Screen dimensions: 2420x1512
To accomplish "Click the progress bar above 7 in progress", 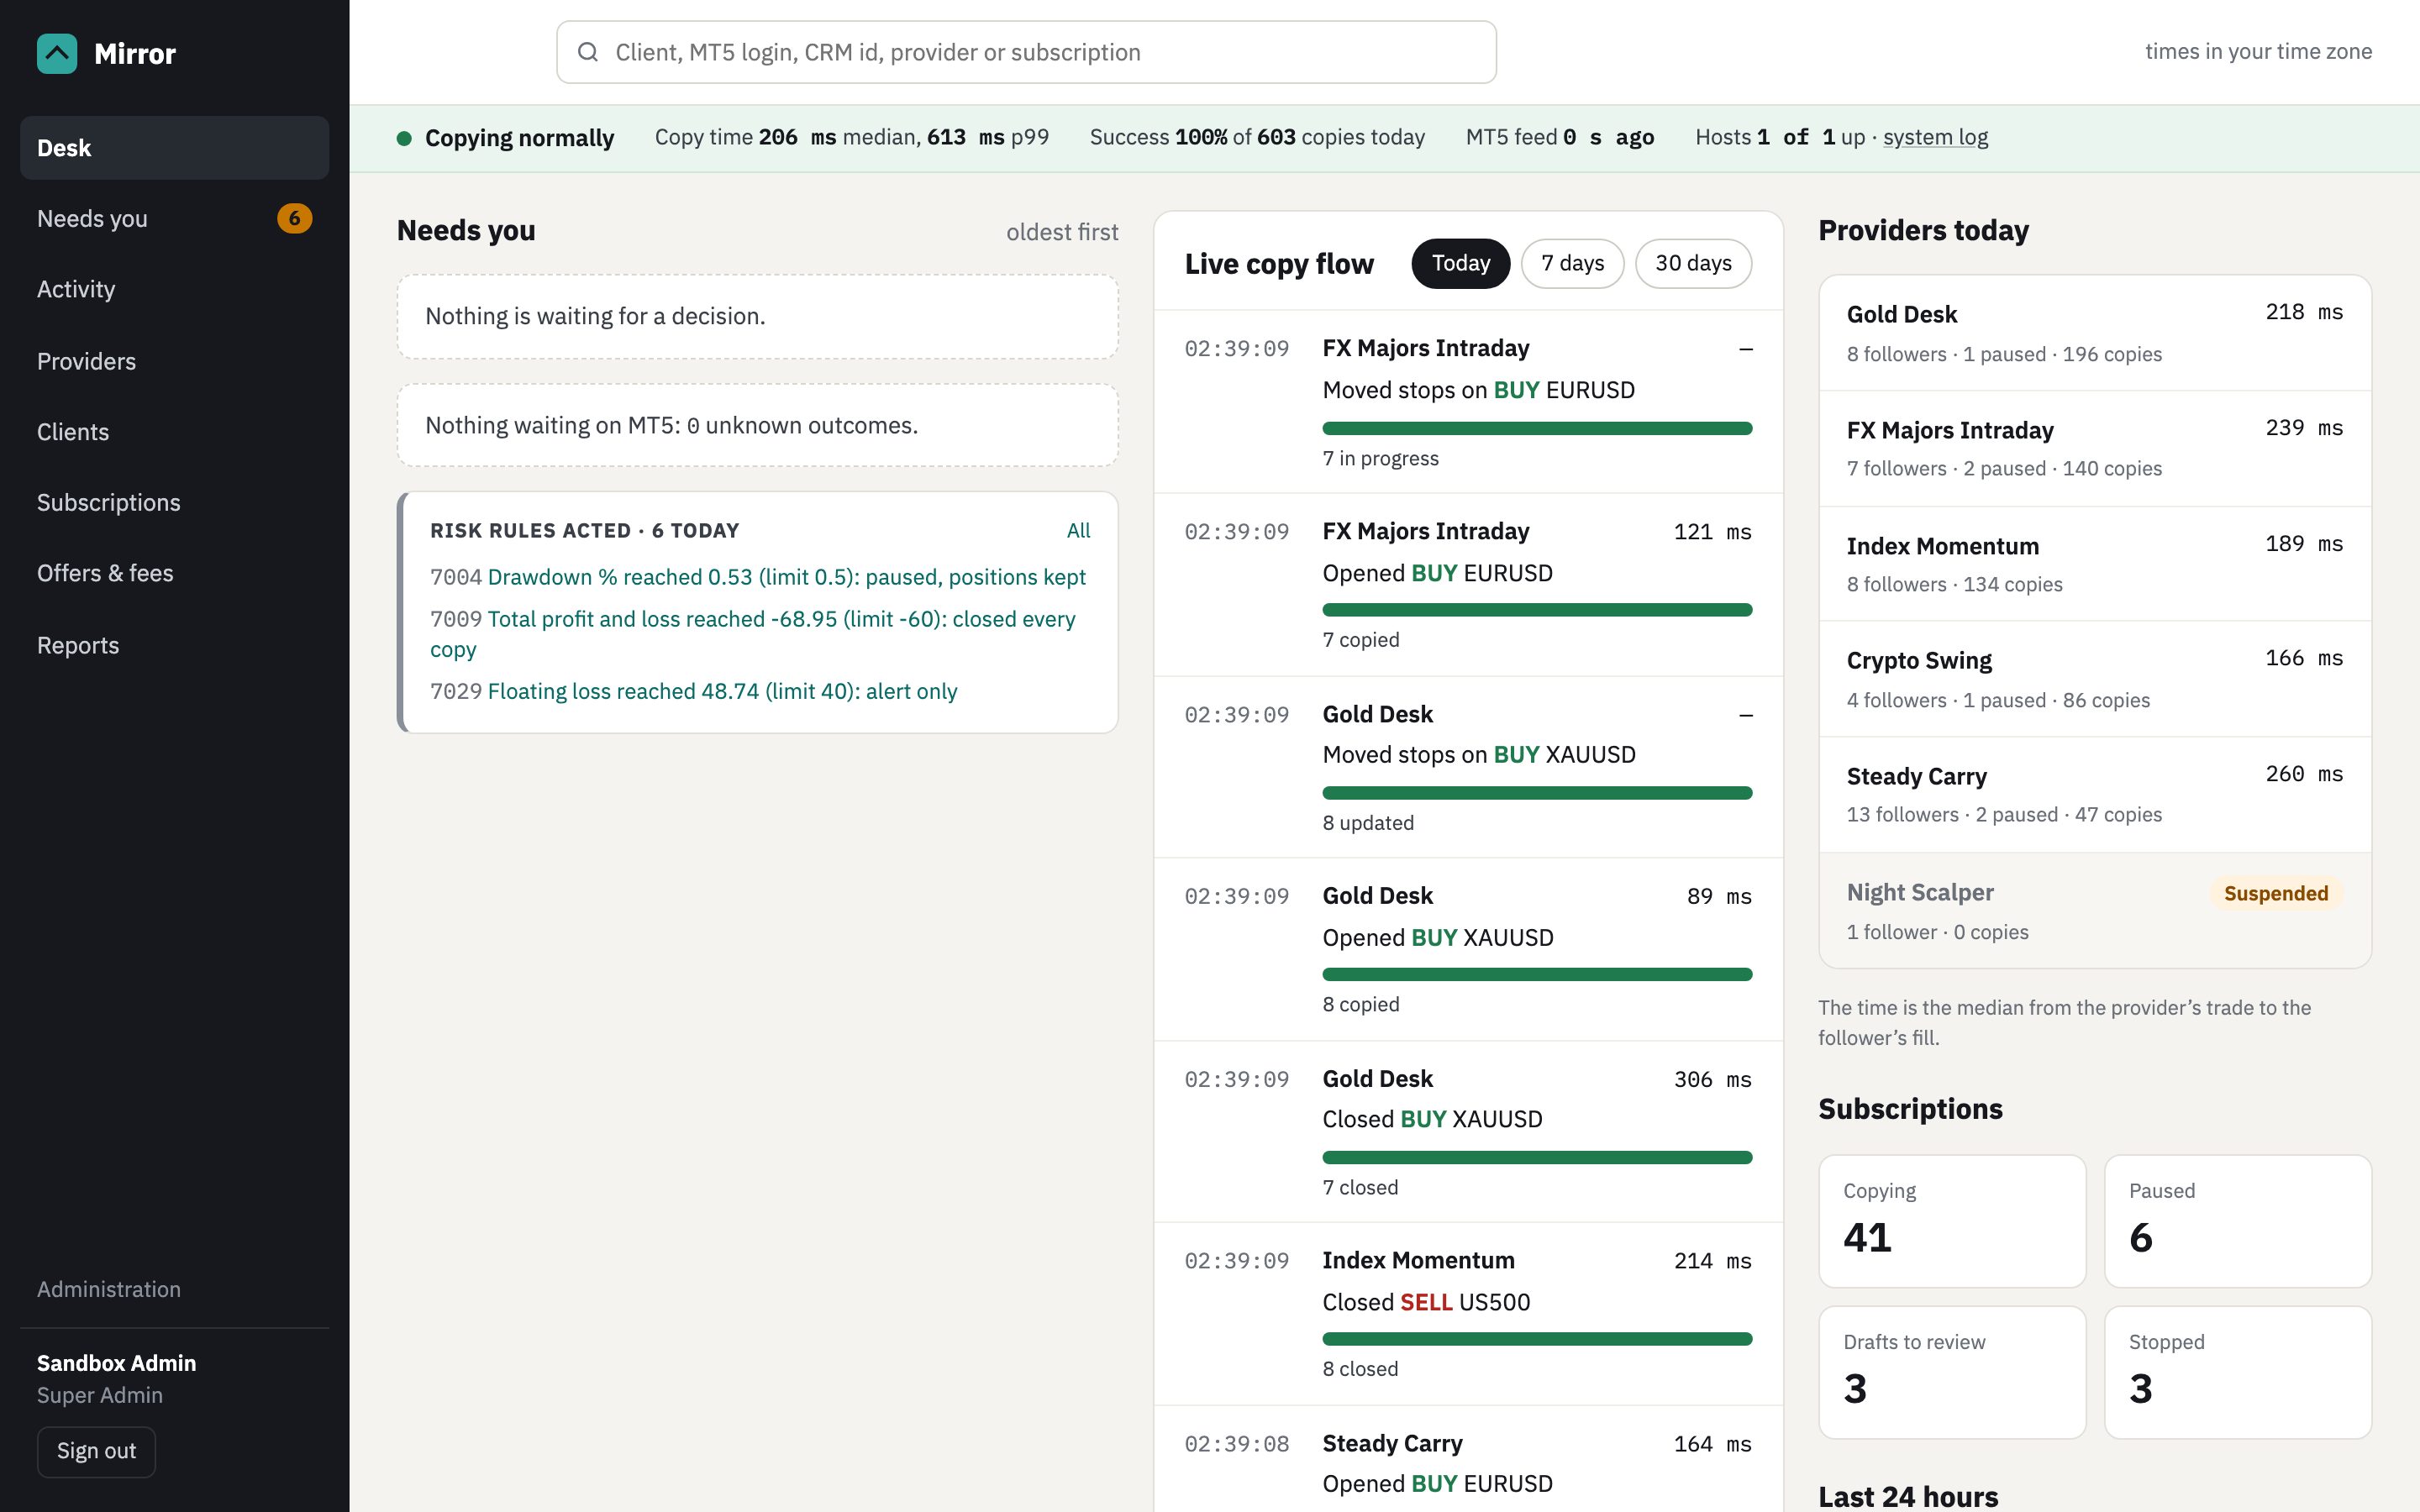I will [1537, 428].
